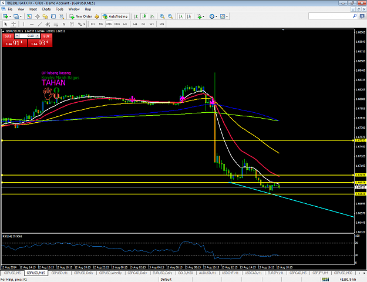
Task: Click the New Order button
Action: [x=81, y=16]
